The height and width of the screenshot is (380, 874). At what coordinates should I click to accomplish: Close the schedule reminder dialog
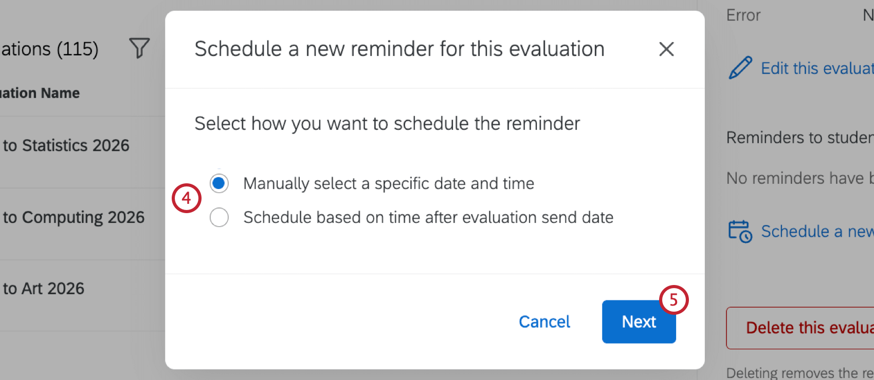click(x=666, y=49)
